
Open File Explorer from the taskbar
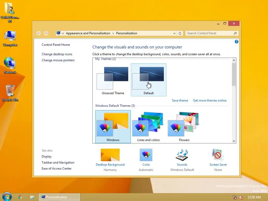pos(32,197)
